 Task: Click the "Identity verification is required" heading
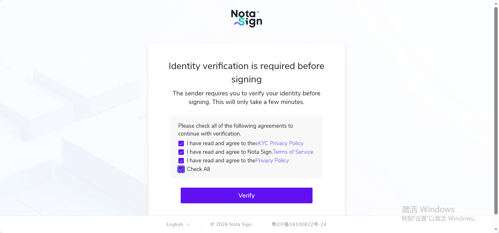click(x=246, y=72)
